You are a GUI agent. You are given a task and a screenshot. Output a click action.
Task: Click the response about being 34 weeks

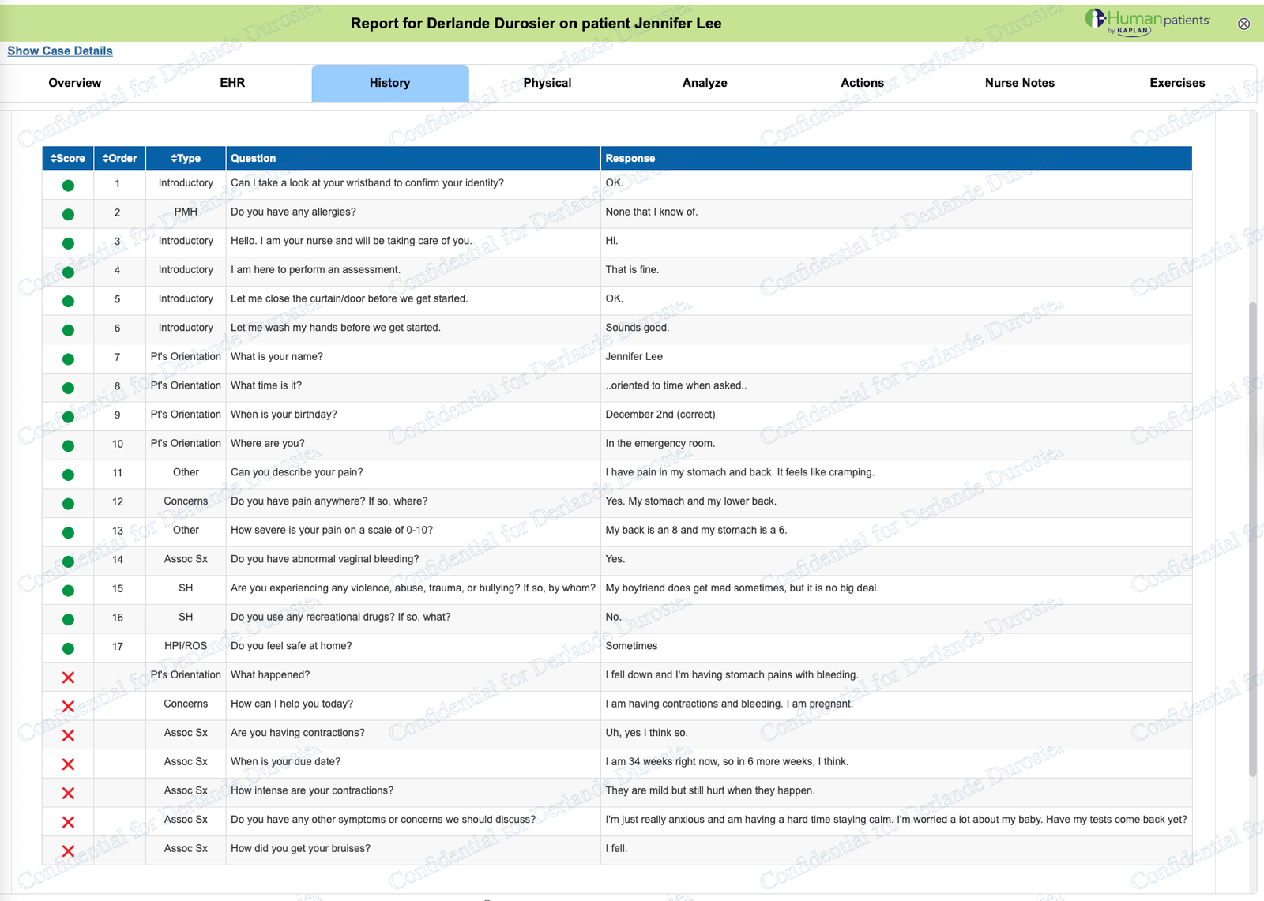coord(727,762)
